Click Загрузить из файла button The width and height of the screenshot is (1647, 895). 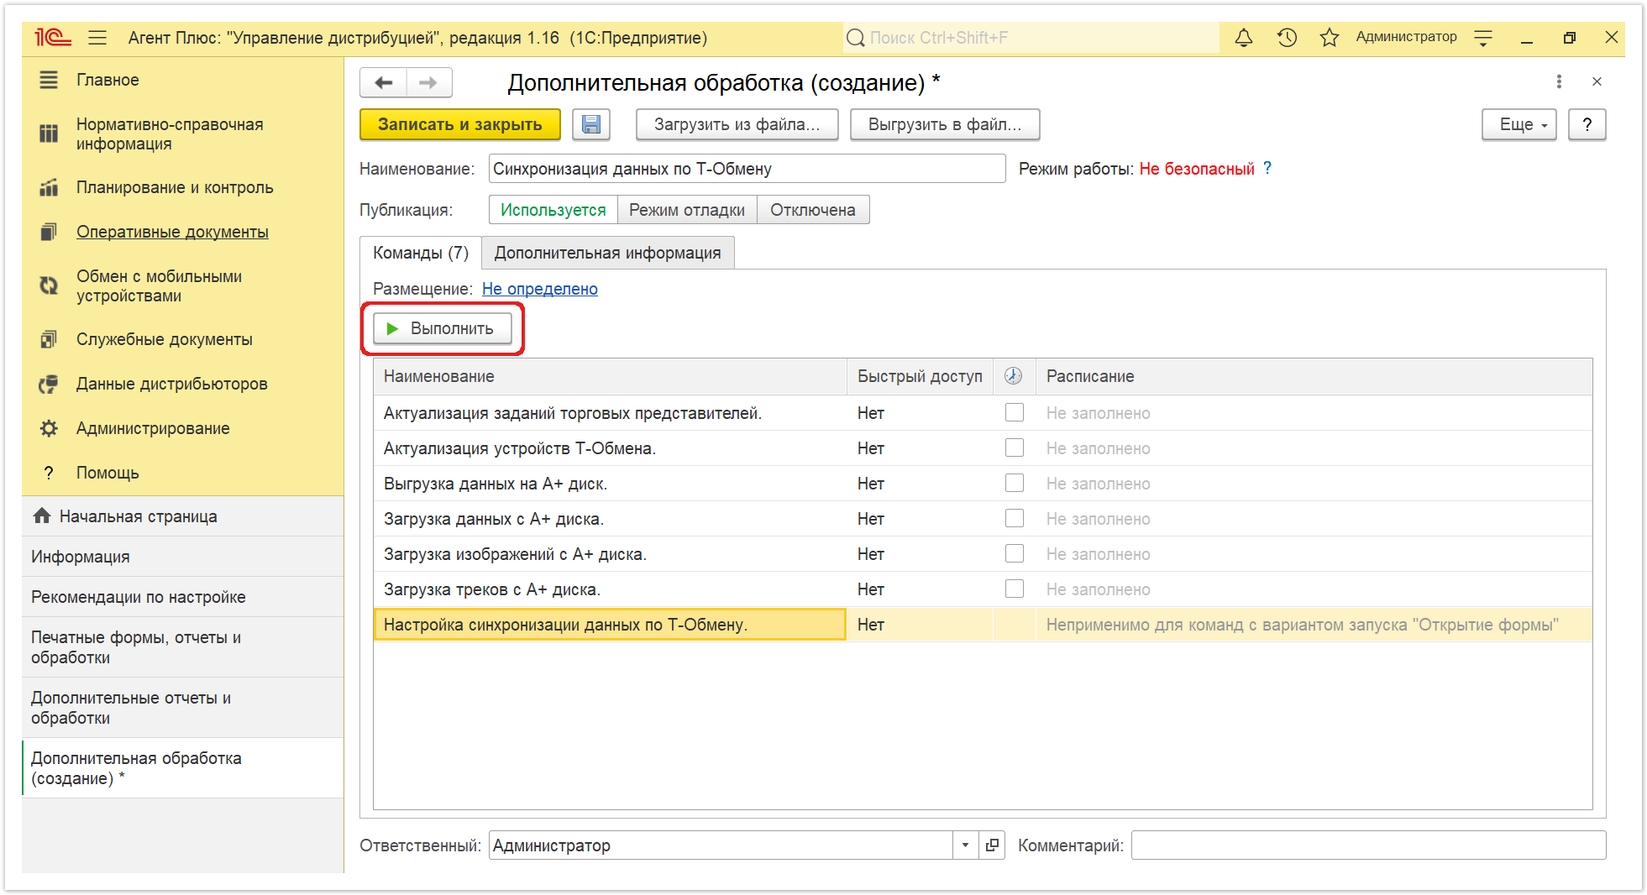[737, 124]
